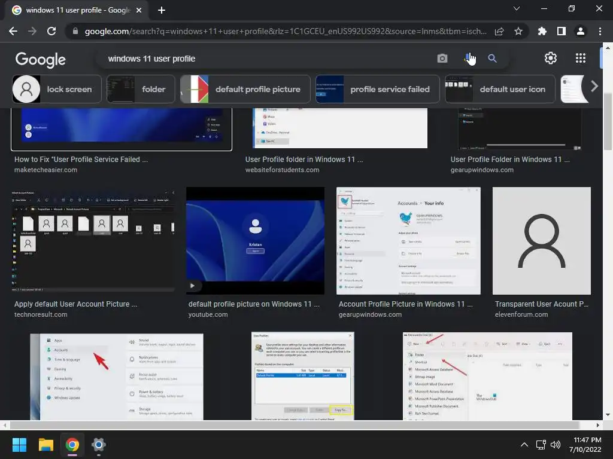Select default user icon chip
Viewport: 613px width, 459px height.
click(500, 89)
